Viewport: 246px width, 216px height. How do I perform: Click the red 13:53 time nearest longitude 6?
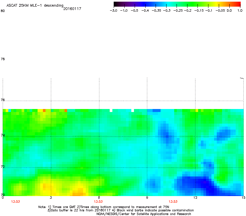[x=98, y=202]
